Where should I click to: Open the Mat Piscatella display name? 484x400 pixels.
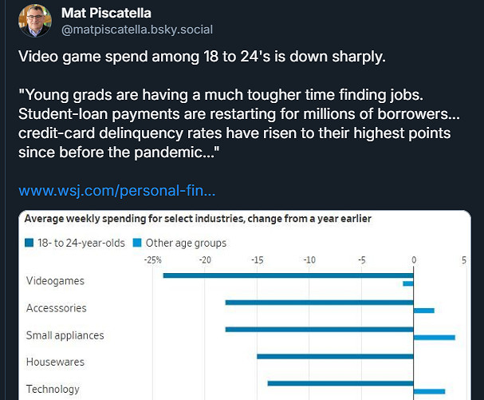108,14
